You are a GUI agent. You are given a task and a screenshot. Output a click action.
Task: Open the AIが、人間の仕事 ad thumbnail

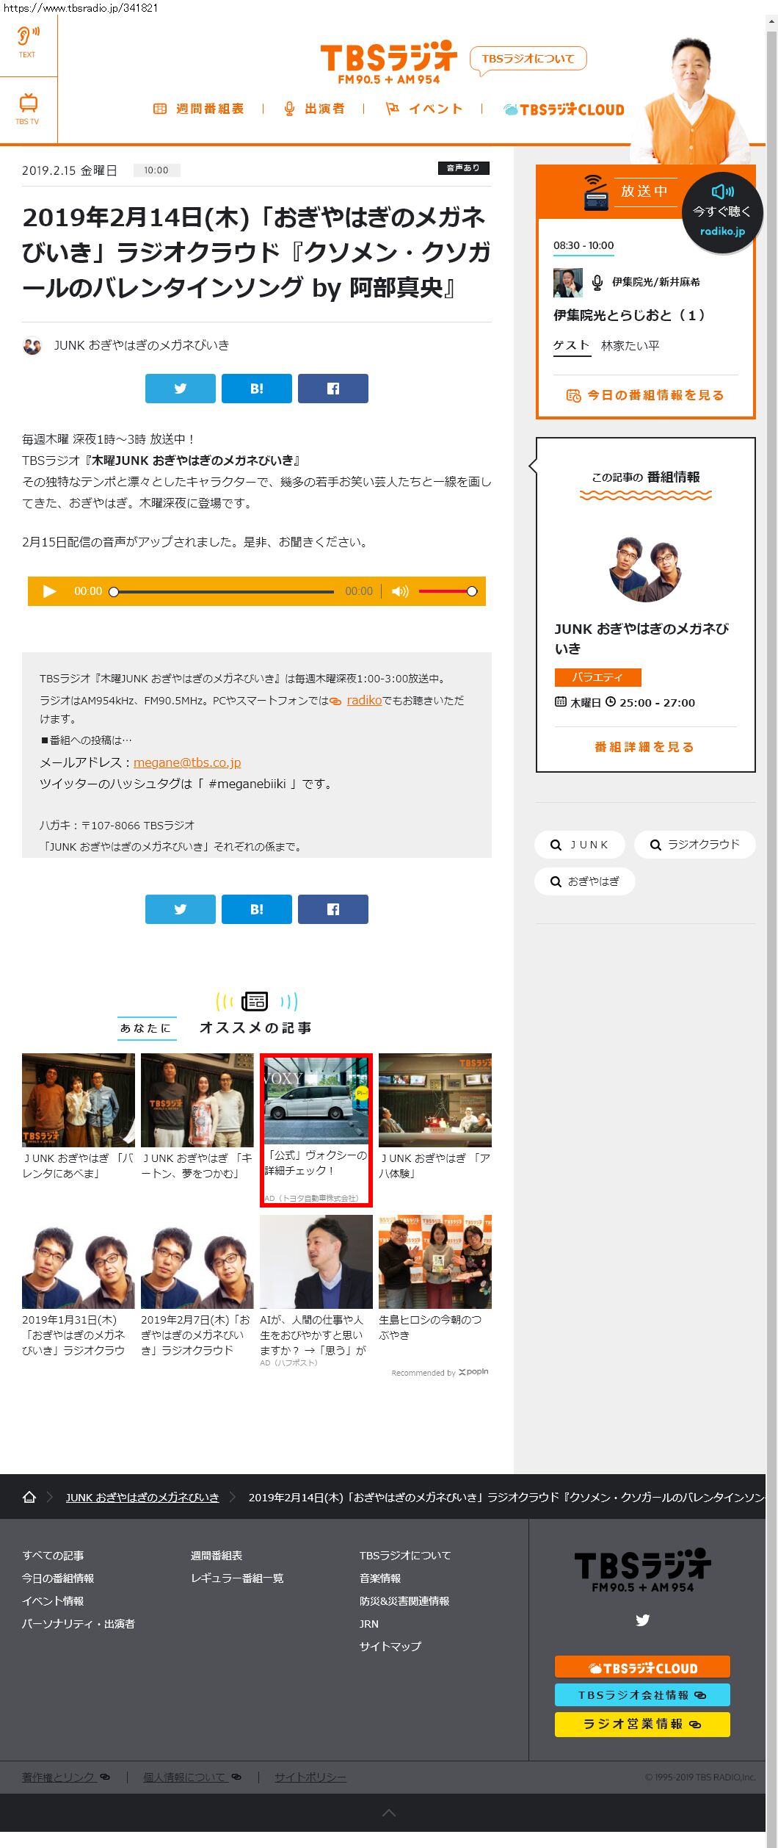point(316,1261)
